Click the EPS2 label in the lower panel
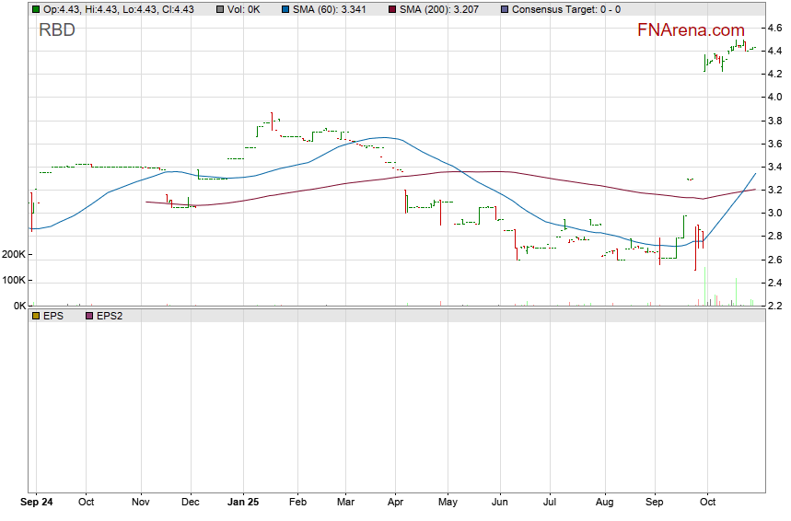 coord(110,316)
